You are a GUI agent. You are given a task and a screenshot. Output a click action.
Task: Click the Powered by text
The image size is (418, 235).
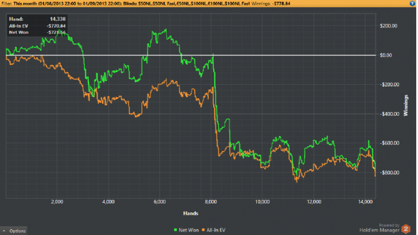pos(389,225)
